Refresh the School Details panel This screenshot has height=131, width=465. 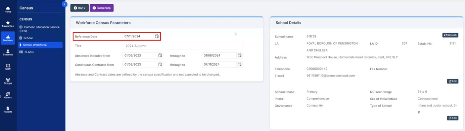coord(450,35)
